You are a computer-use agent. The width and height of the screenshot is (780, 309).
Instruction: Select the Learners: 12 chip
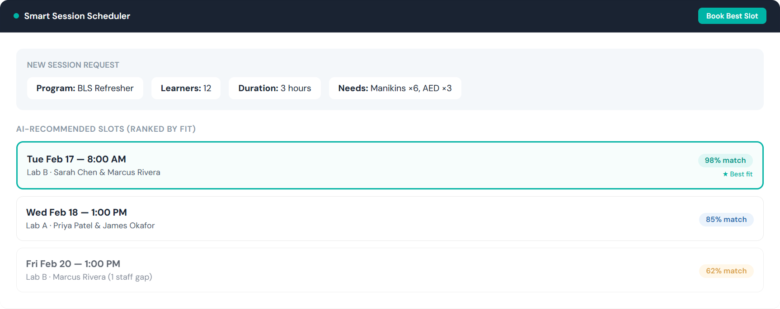[186, 88]
